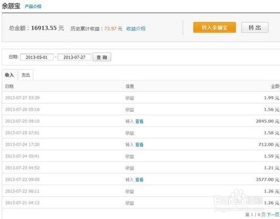Click the 查询 search button
Image resolution: width=280 pixels, height=219 pixels.
[102, 57]
